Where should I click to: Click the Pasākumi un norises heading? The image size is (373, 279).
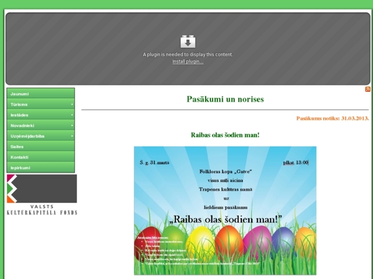pos(225,99)
